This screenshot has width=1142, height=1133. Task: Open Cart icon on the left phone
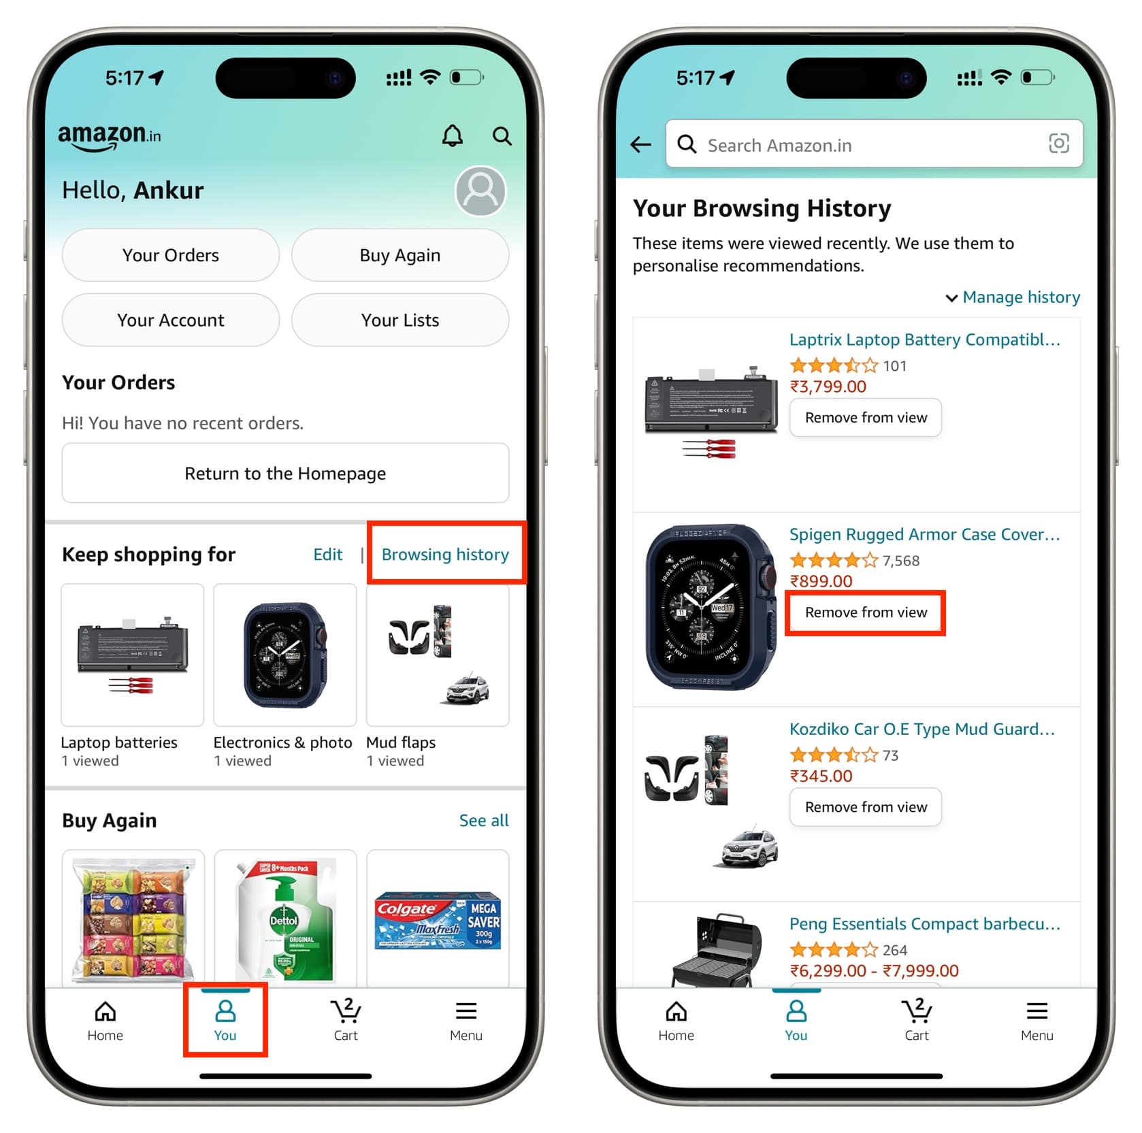(346, 1019)
